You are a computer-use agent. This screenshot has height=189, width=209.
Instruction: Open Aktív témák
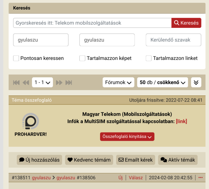coord(178,160)
